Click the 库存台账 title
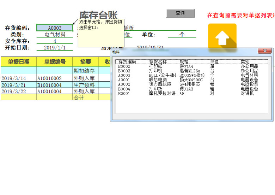Screen dimensions: 275x195 pyautogui.click(x=98, y=15)
